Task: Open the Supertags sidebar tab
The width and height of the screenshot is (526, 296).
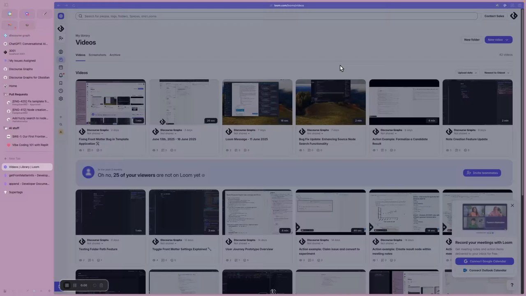Action: pos(27,192)
